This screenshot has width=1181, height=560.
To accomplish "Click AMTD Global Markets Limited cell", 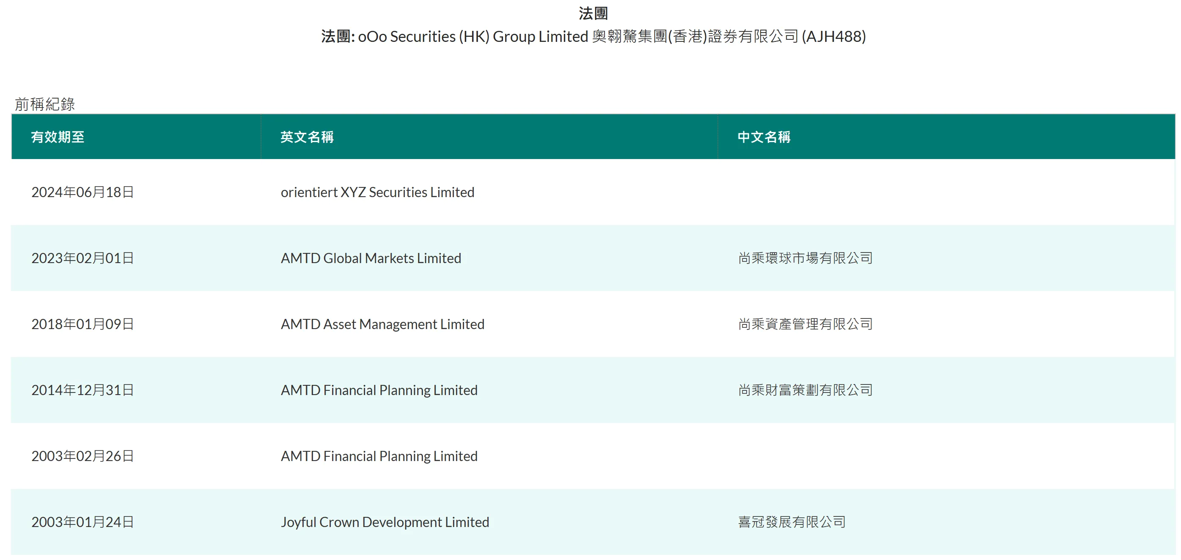I will pos(371,258).
